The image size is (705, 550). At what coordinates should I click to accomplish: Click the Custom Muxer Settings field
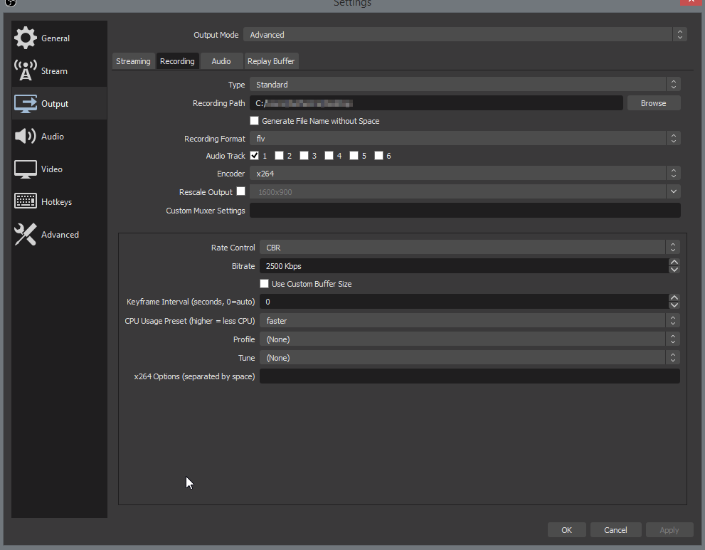click(465, 211)
